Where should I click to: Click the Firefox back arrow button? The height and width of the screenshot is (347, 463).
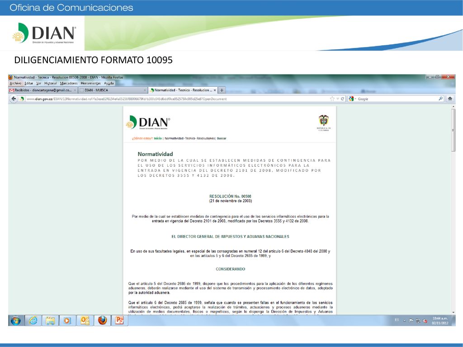[x=13, y=99]
